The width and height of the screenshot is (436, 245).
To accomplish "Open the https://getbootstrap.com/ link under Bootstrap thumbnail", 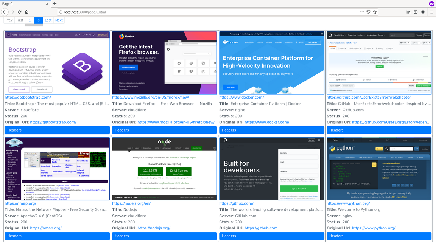I will point(28,98).
